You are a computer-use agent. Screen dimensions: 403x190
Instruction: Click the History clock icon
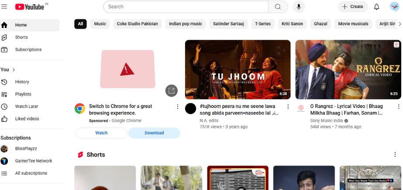coord(4,82)
